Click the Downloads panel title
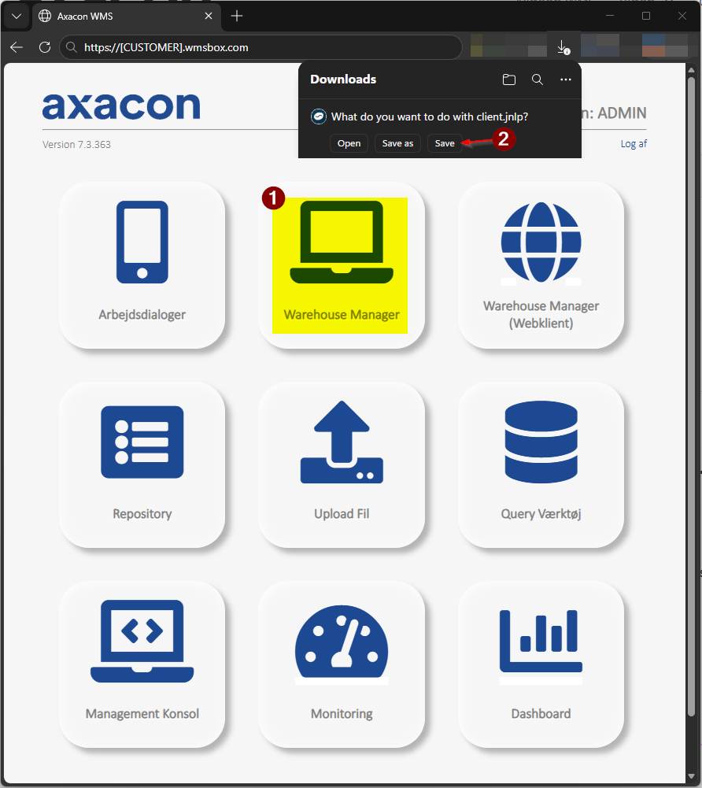Image resolution: width=702 pixels, height=788 pixels. pyautogui.click(x=343, y=80)
